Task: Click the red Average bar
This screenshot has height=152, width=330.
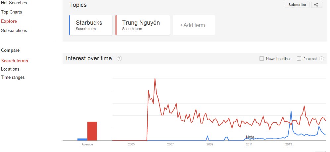Action: (92, 131)
